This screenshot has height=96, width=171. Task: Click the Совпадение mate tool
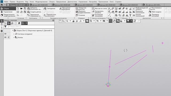[x=49, y=9]
